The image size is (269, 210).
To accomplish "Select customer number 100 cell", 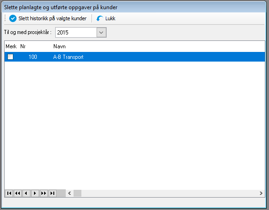I will (33, 57).
